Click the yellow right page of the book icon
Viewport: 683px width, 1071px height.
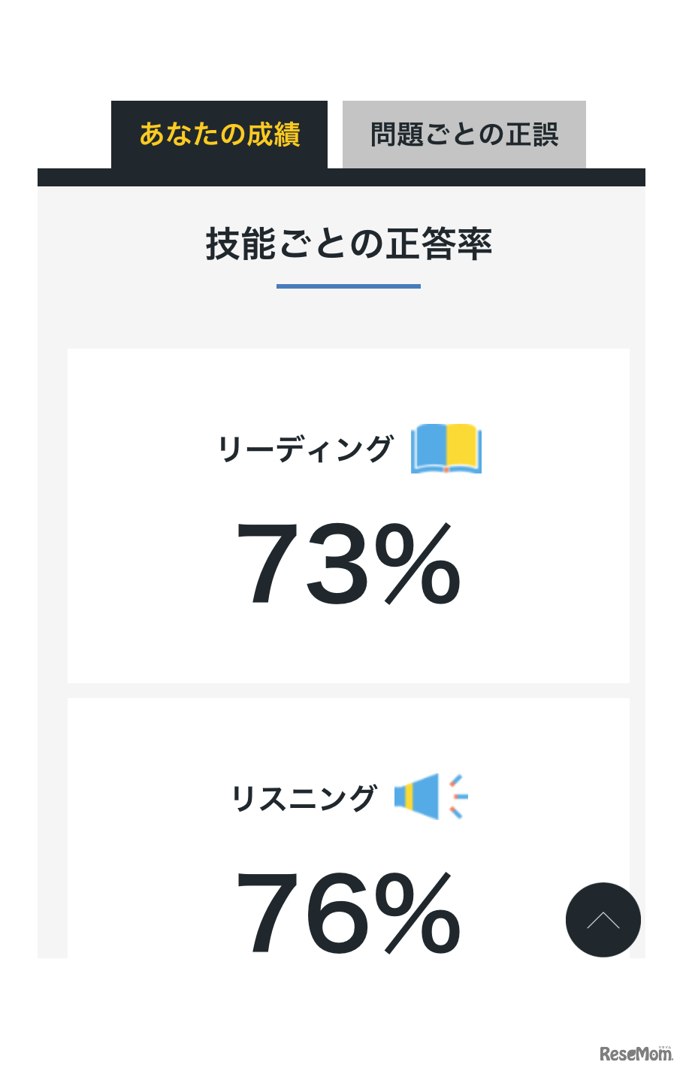pos(464,448)
